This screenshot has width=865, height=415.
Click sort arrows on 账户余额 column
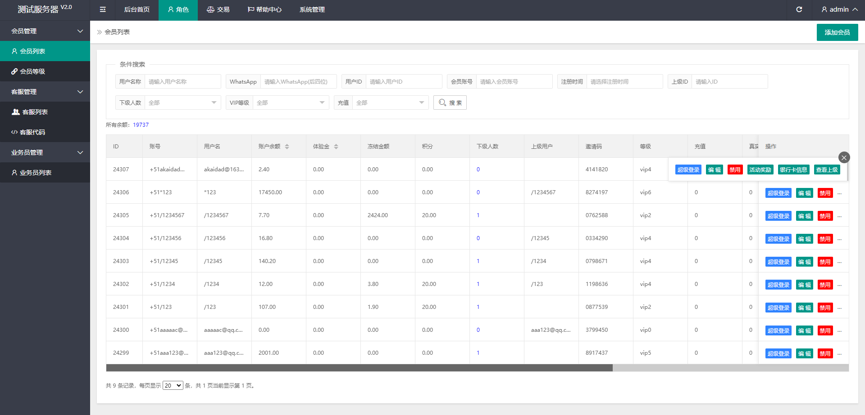[287, 147]
